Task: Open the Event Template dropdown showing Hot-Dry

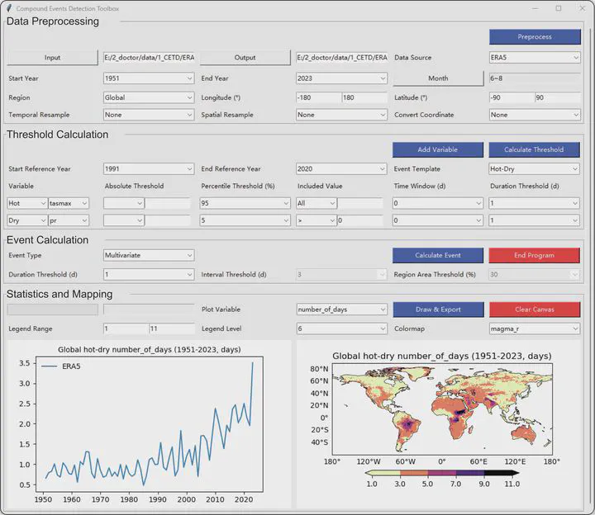Action: point(534,168)
